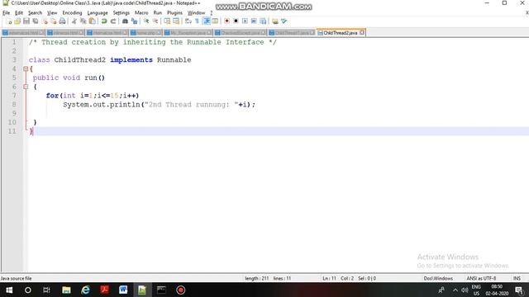Toggle the indent guide toolbar button

coord(207,21)
